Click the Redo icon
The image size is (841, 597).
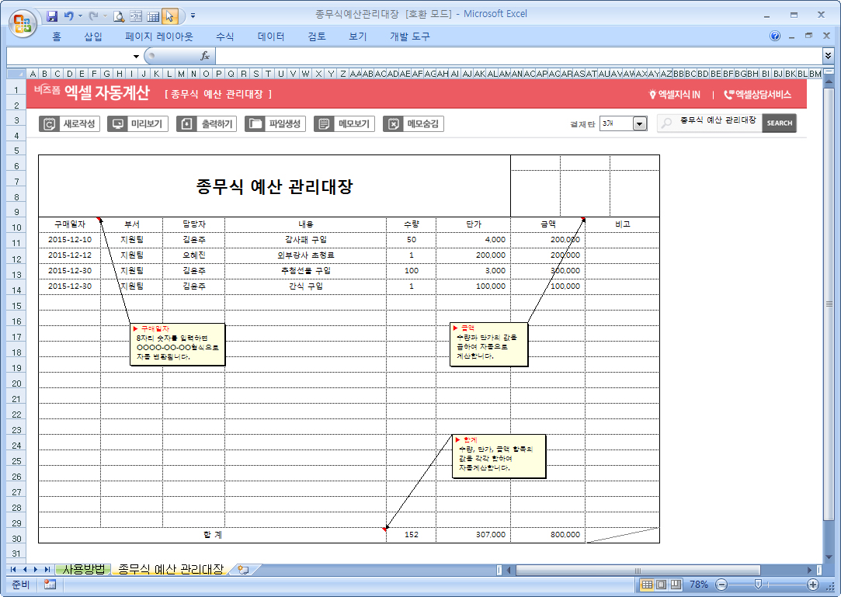93,16
